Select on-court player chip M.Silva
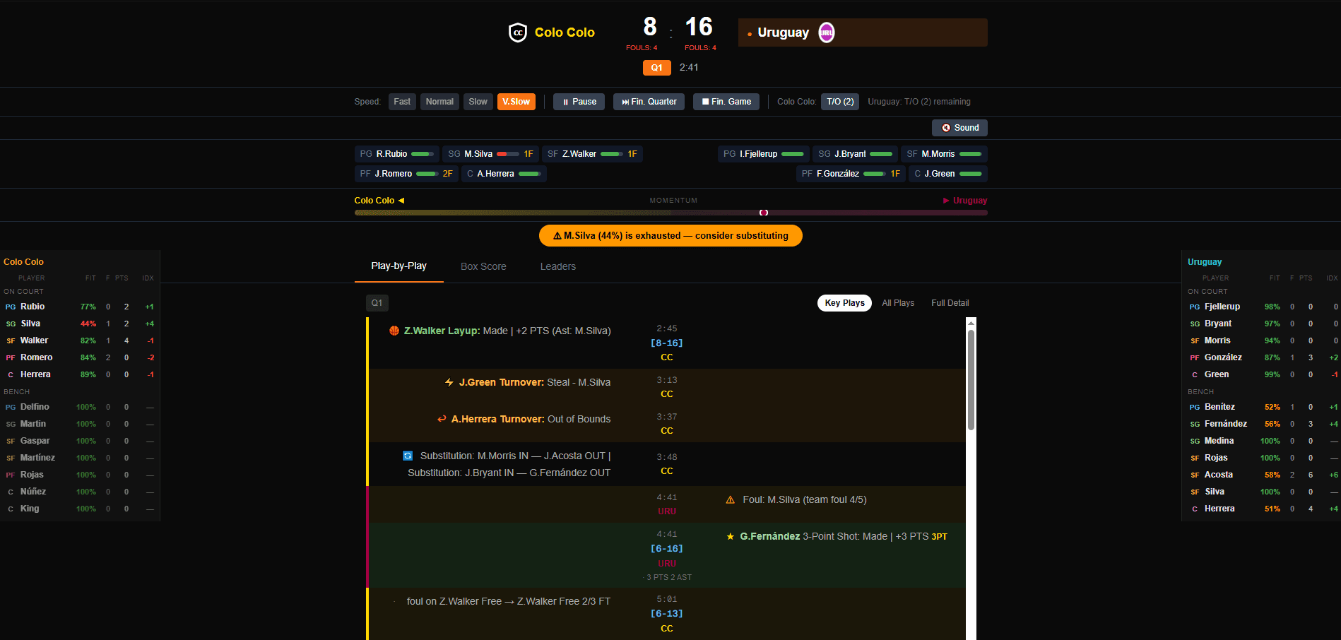This screenshot has height=640, width=1341. click(x=490, y=154)
